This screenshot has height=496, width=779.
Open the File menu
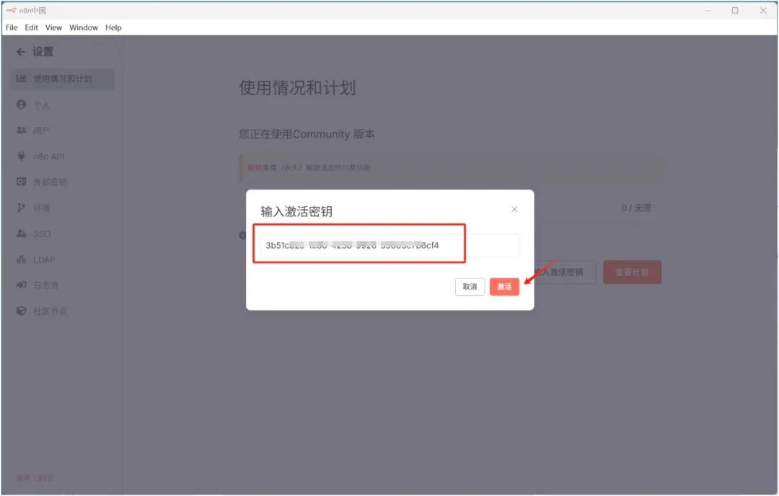(12, 27)
